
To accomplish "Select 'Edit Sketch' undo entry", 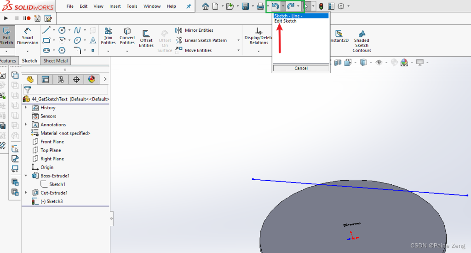I will [x=301, y=21].
